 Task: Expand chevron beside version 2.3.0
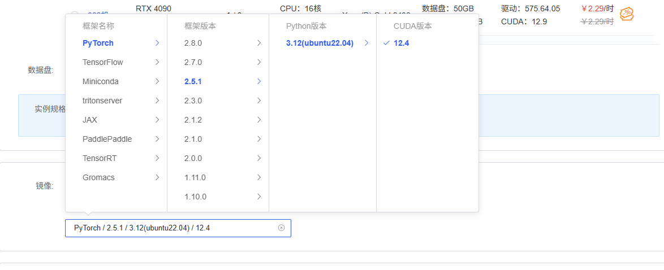click(259, 101)
